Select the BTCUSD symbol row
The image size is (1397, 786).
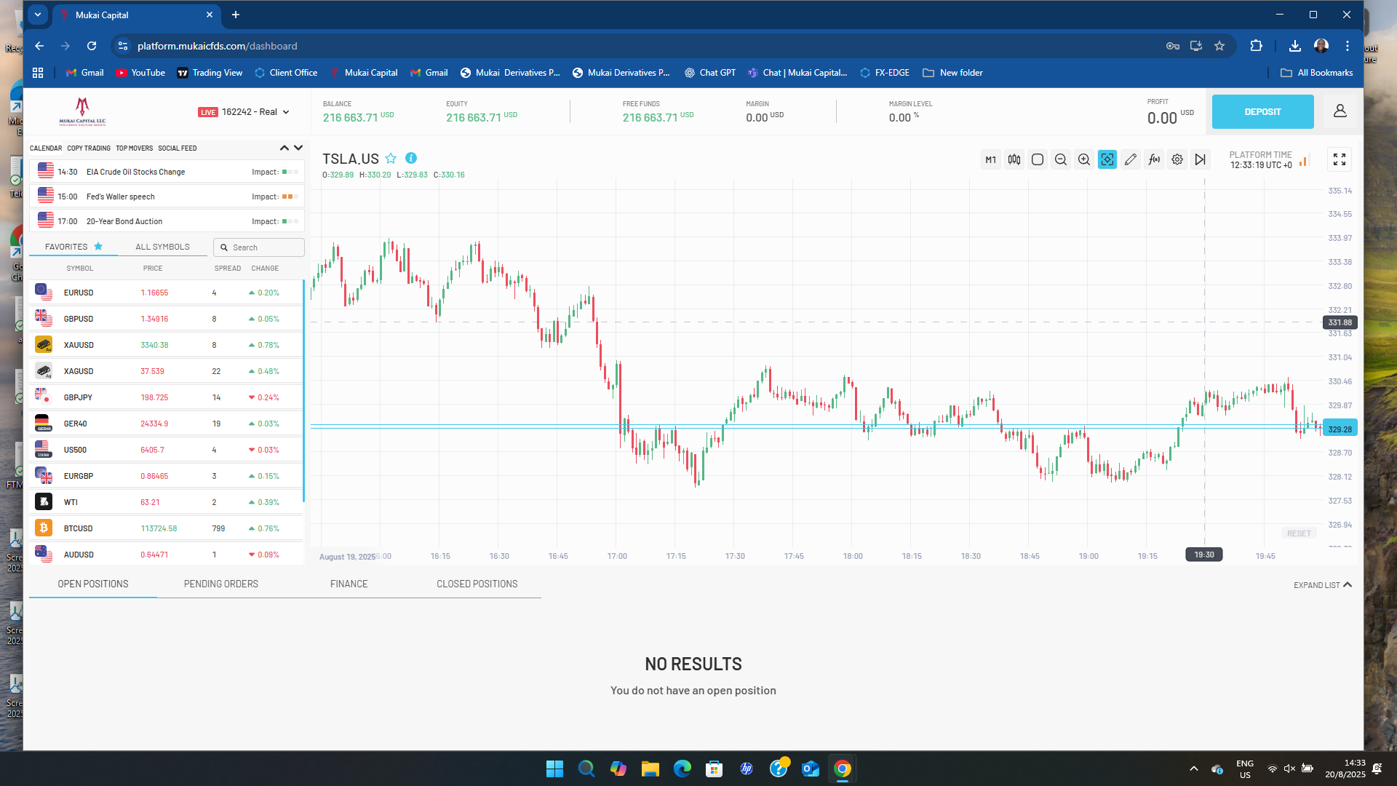click(166, 528)
